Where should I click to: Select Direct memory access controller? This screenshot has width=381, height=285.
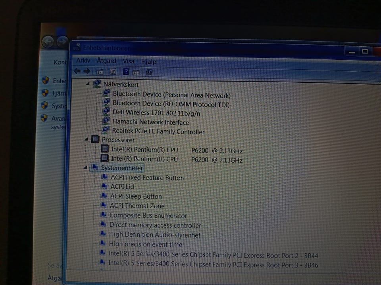tap(155, 225)
